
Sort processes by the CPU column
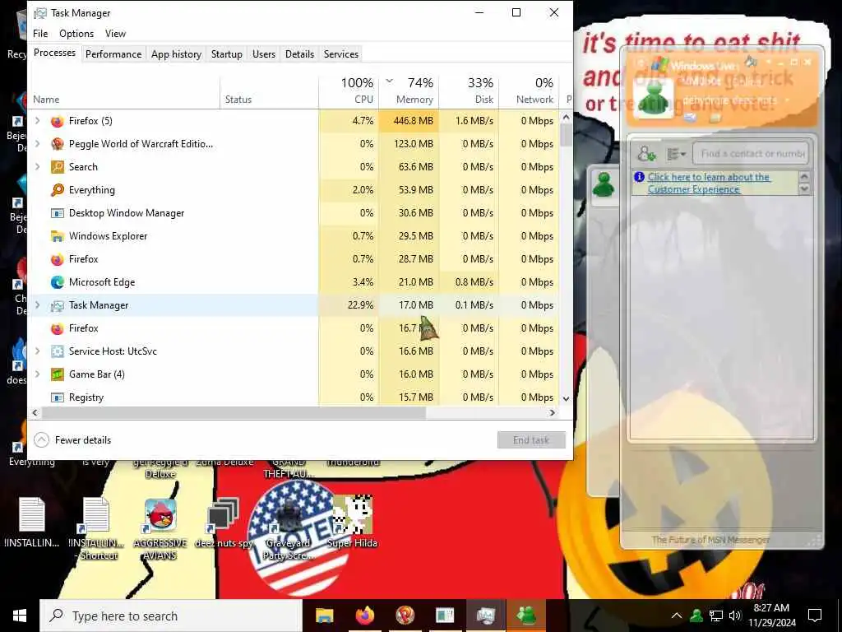tap(349, 91)
